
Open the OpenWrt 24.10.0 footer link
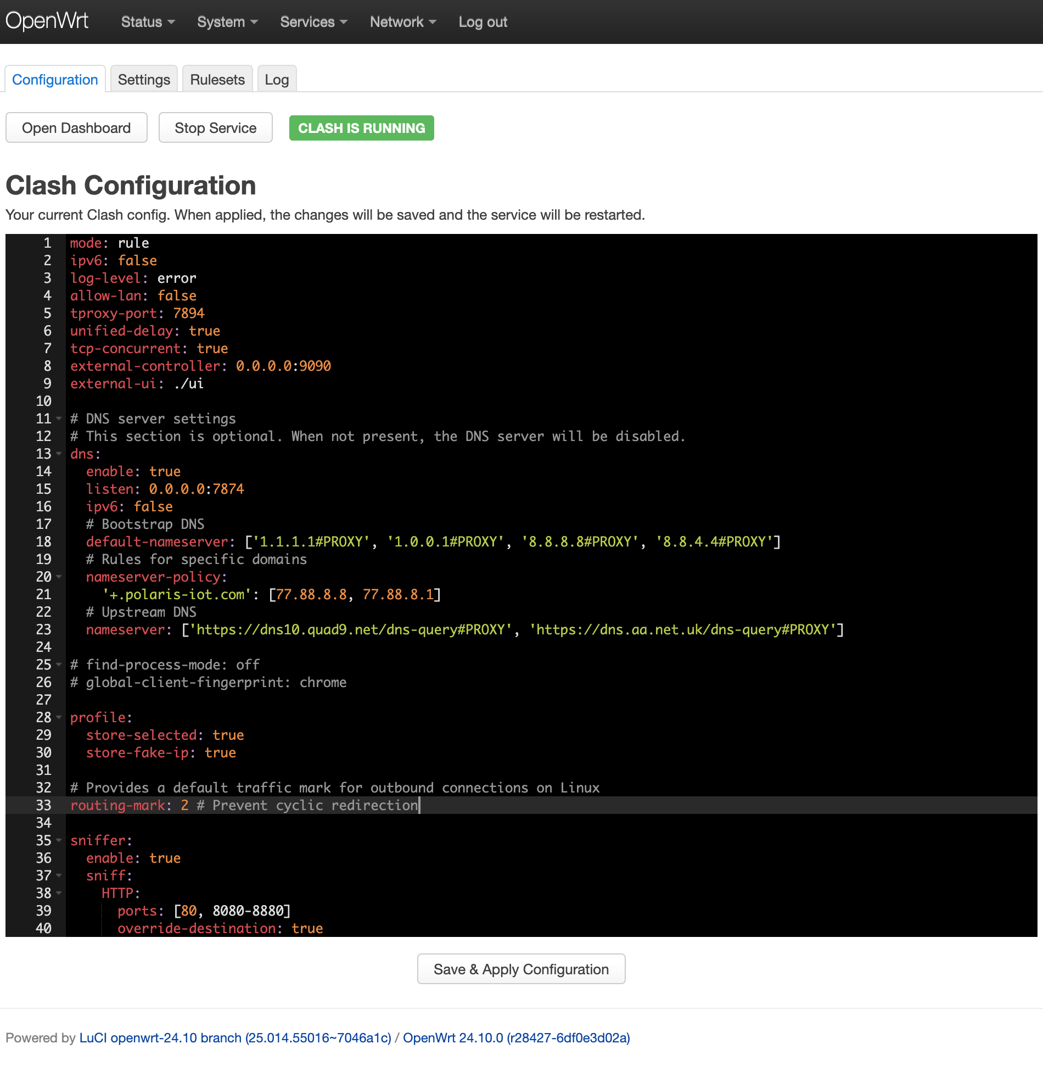(516, 1038)
